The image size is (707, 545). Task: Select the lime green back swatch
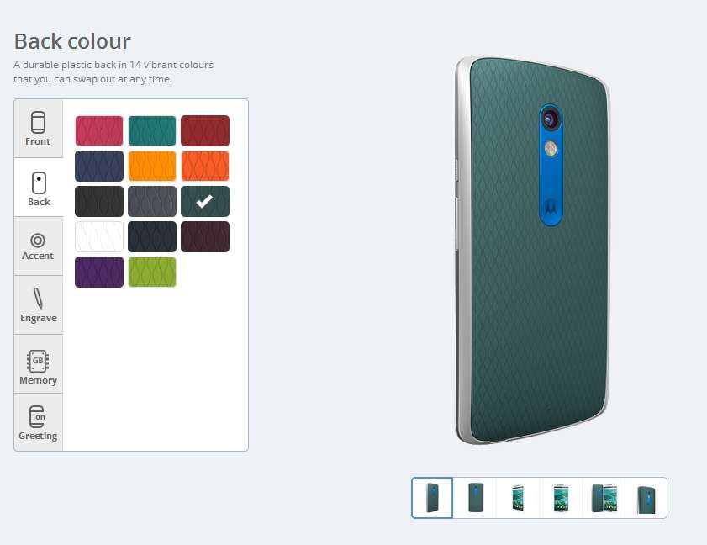tap(152, 272)
